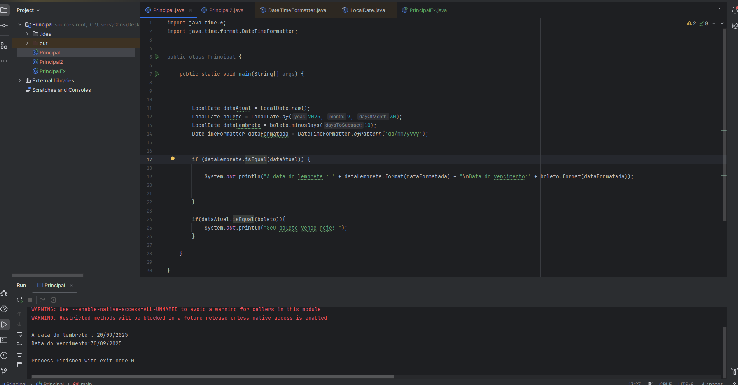
Task: Click the Run panel title
Action: [x=21, y=285]
